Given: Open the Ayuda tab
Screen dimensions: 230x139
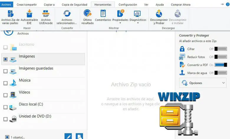Looking at the screenshot, I should click(160, 4).
